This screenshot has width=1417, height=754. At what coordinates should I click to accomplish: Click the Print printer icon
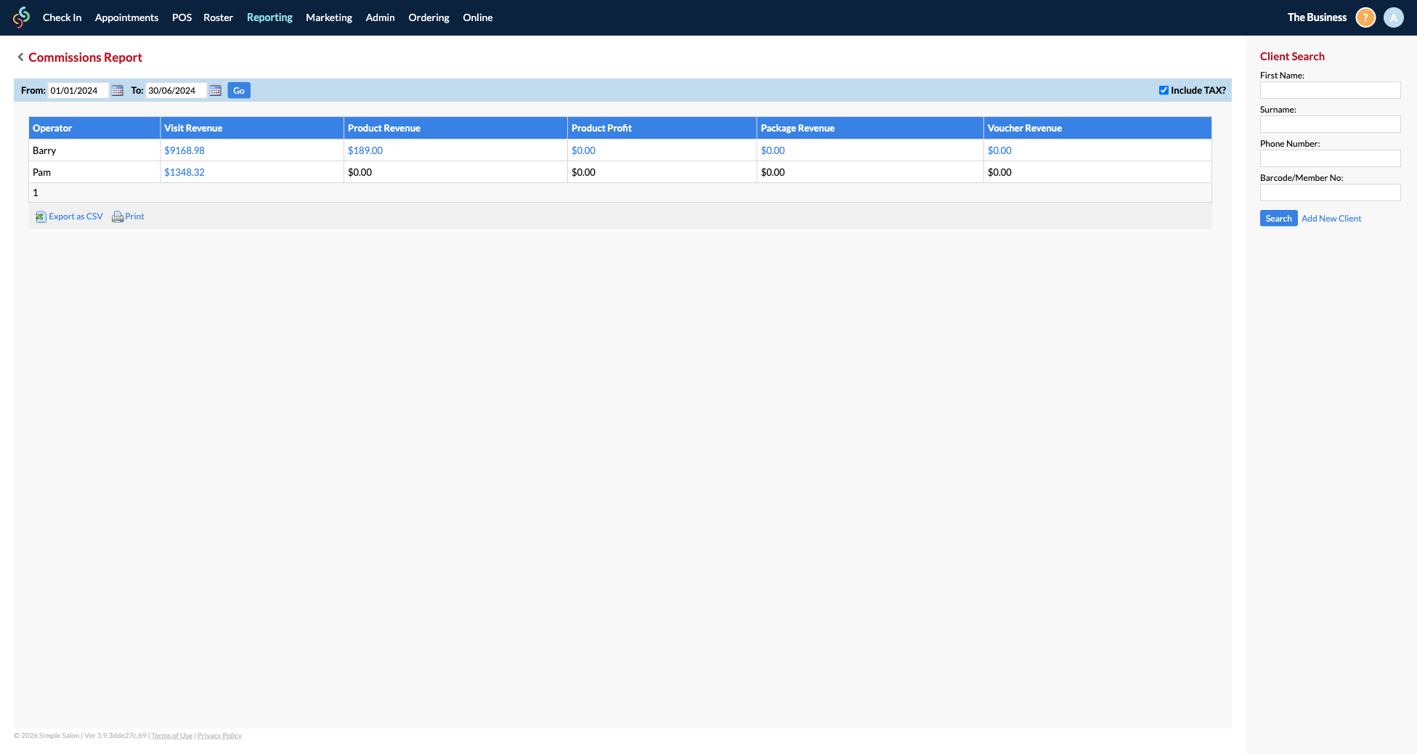(x=117, y=217)
